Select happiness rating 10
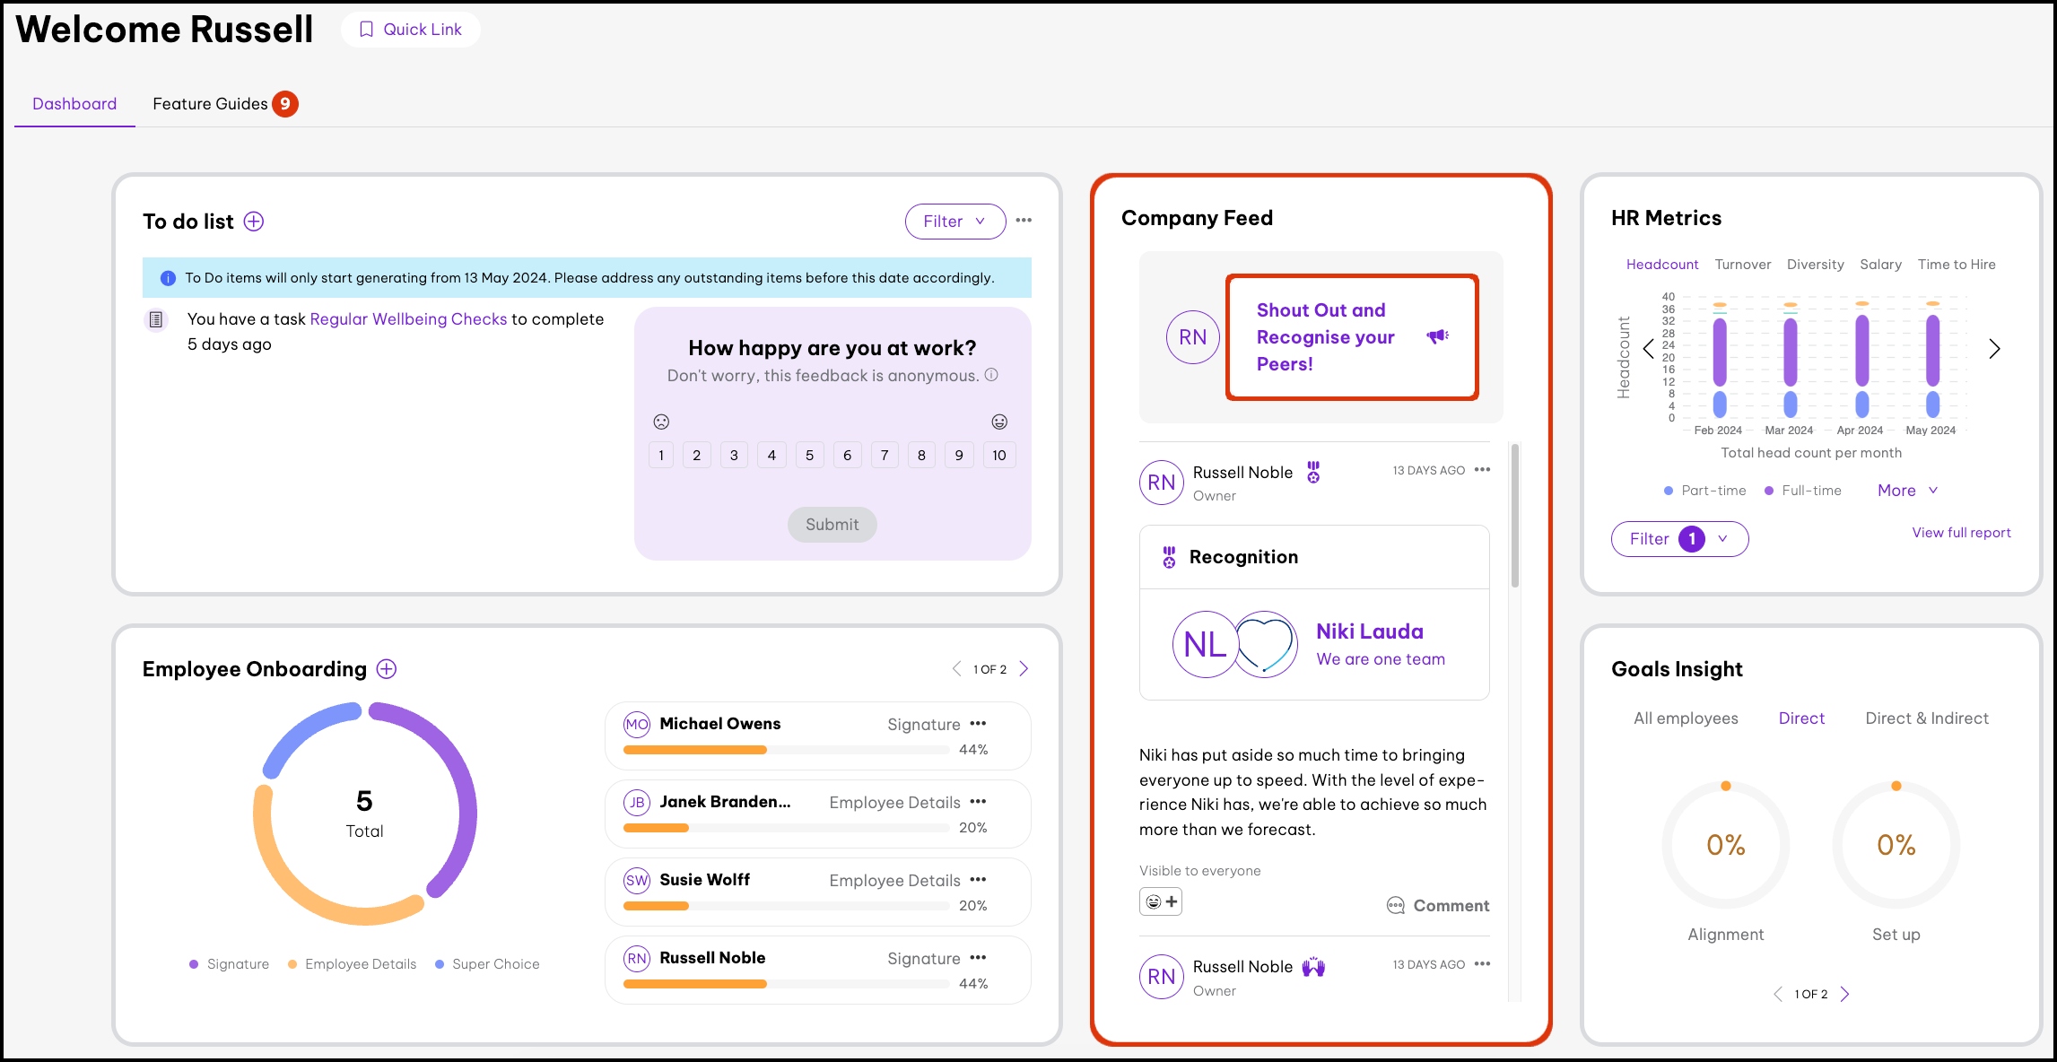This screenshot has width=2057, height=1062. click(998, 456)
